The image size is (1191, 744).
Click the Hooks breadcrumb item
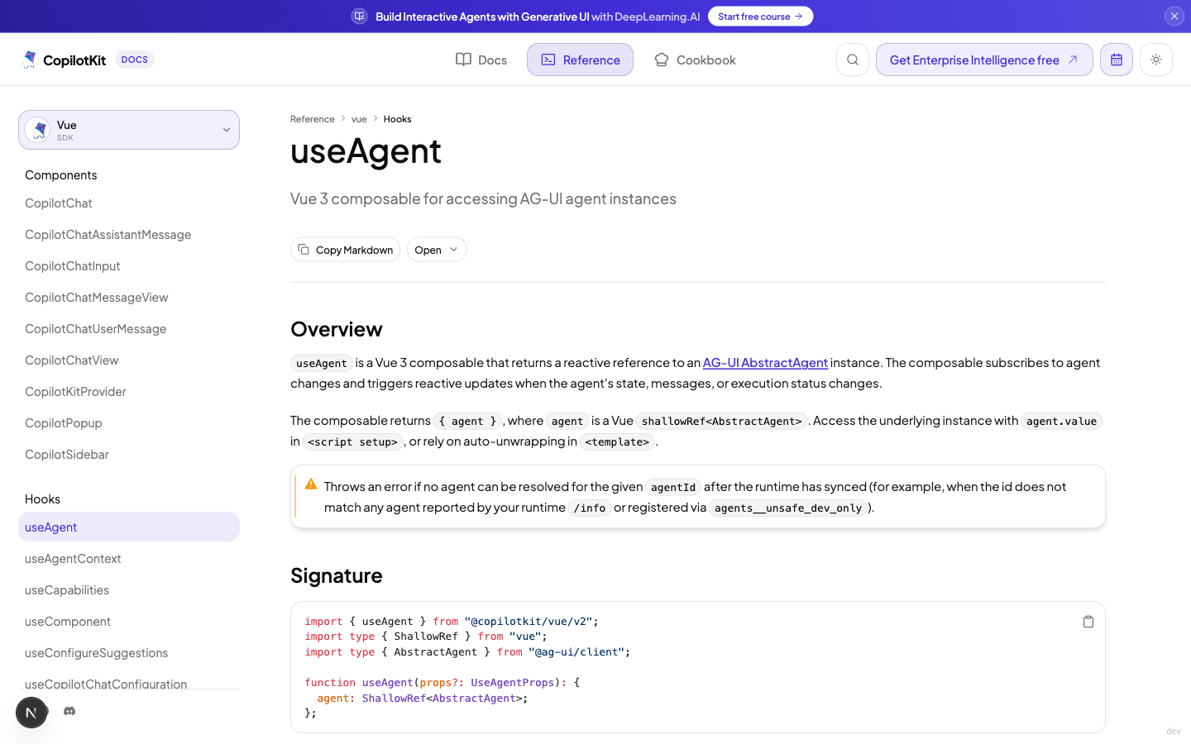(x=397, y=119)
